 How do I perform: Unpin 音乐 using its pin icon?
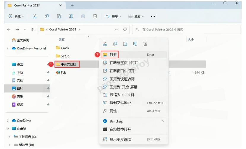48,96
